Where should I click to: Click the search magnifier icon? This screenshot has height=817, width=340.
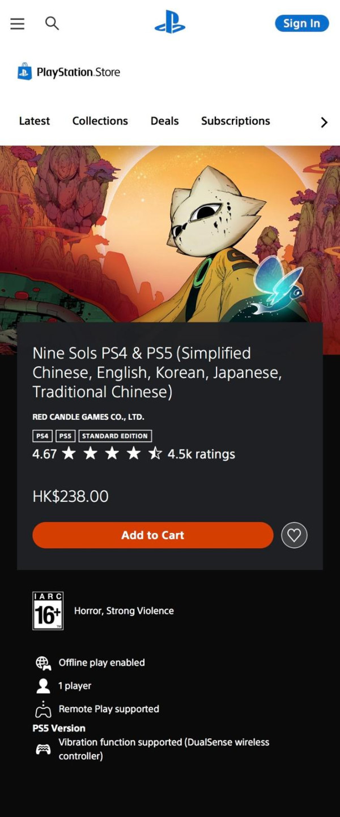tap(52, 23)
